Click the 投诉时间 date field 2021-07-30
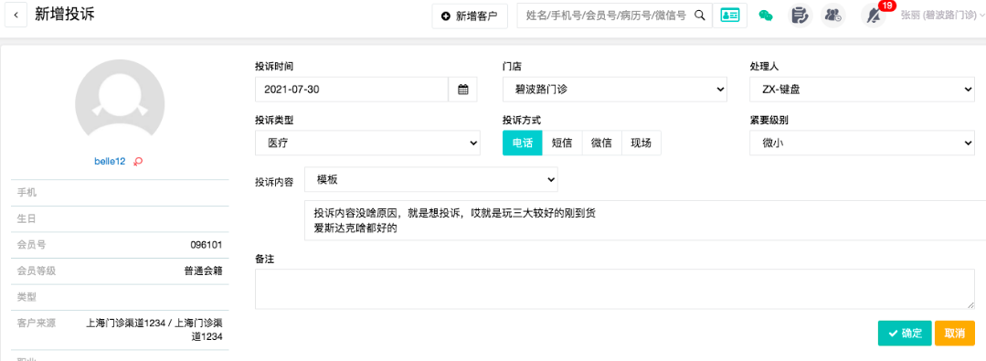Screen dimensions: 986x361 pyautogui.click(x=352, y=90)
